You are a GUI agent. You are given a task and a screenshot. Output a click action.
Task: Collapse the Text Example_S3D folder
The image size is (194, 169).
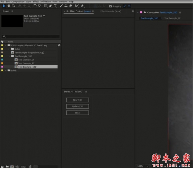(x=9, y=56)
